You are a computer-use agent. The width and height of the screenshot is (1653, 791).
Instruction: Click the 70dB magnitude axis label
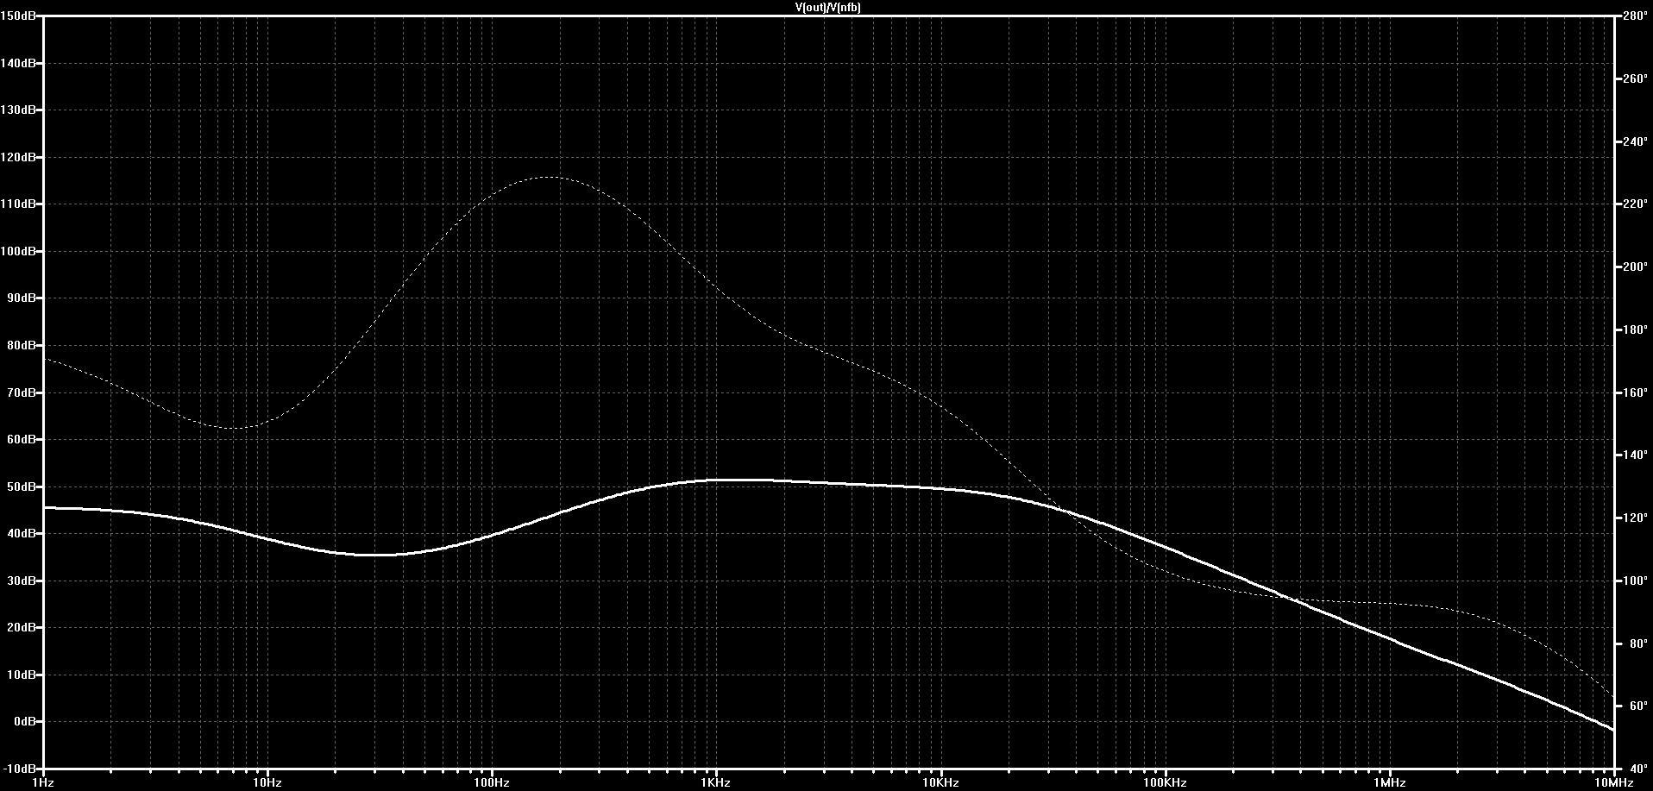pyautogui.click(x=21, y=392)
